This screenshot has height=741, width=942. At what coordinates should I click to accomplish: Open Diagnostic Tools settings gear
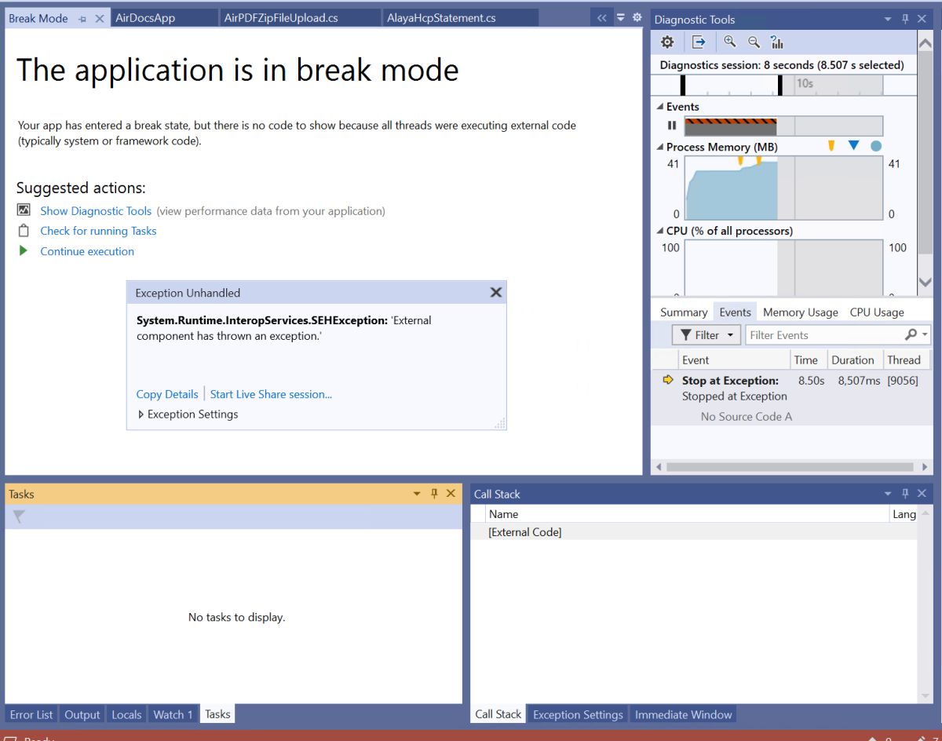click(x=667, y=42)
